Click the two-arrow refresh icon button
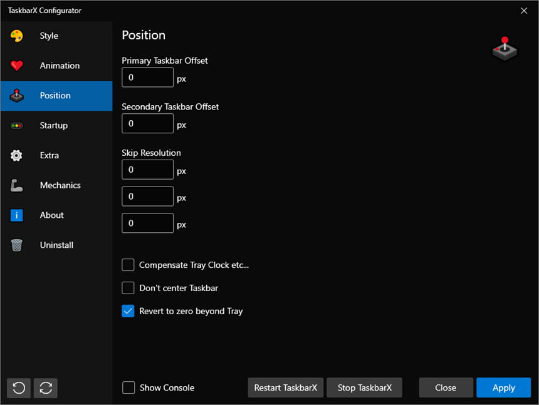The height and width of the screenshot is (405, 539). (46, 388)
